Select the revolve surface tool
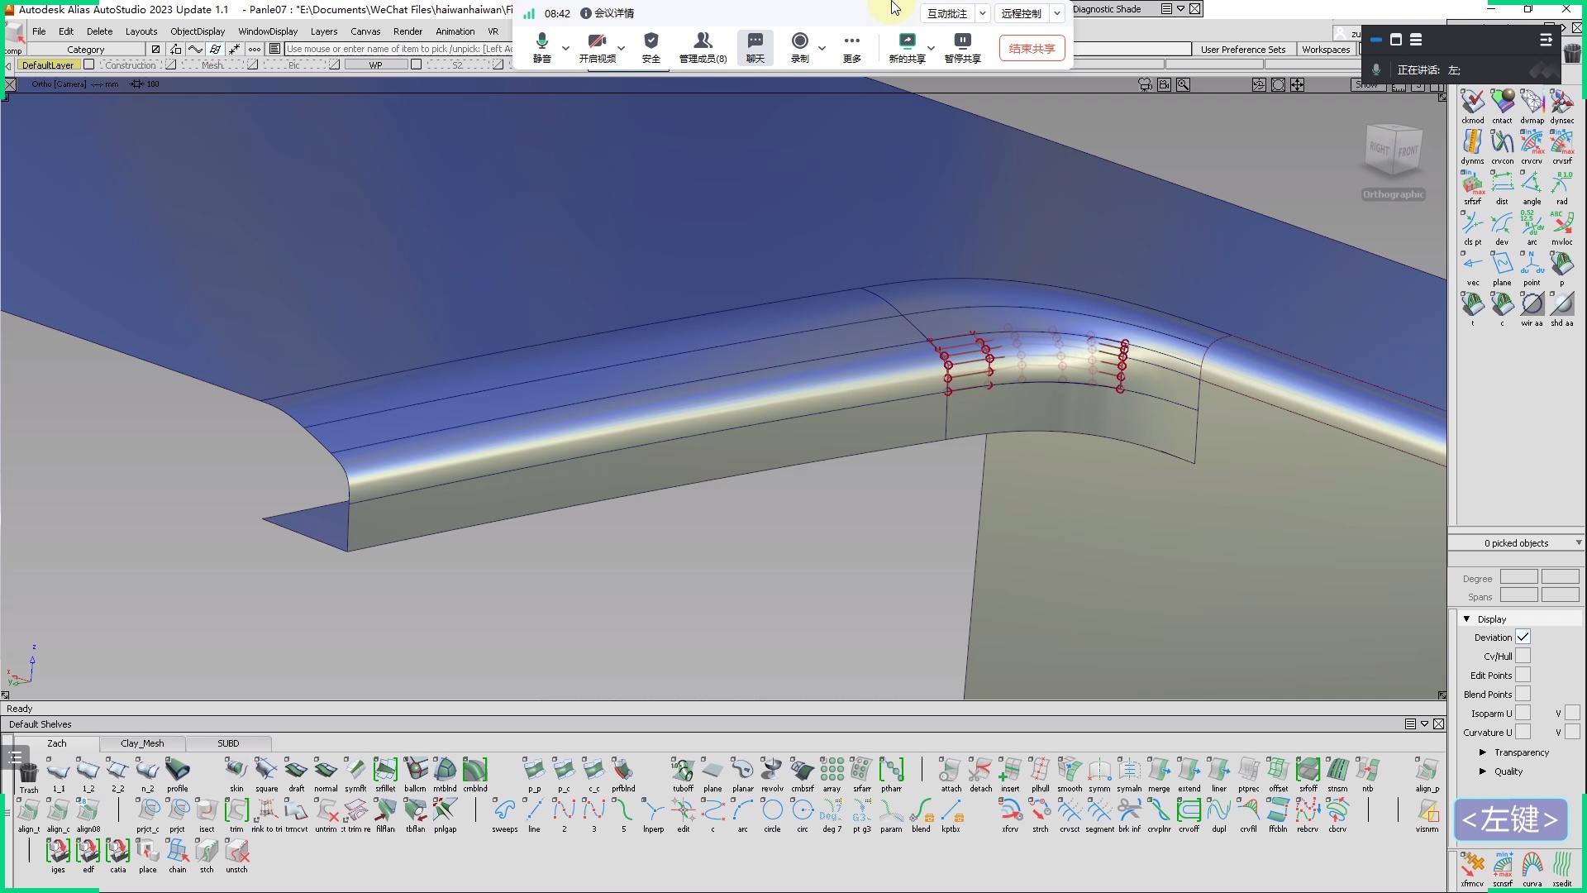Image resolution: width=1587 pixels, height=893 pixels. pos(772,771)
